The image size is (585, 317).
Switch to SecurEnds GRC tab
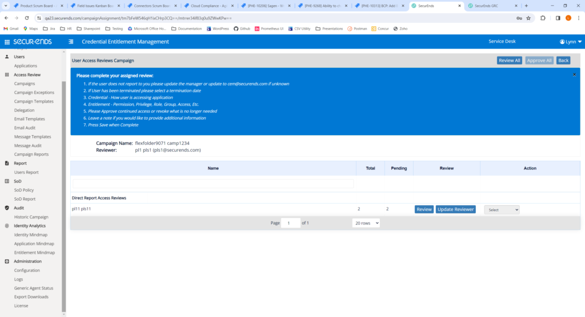pyautogui.click(x=492, y=6)
